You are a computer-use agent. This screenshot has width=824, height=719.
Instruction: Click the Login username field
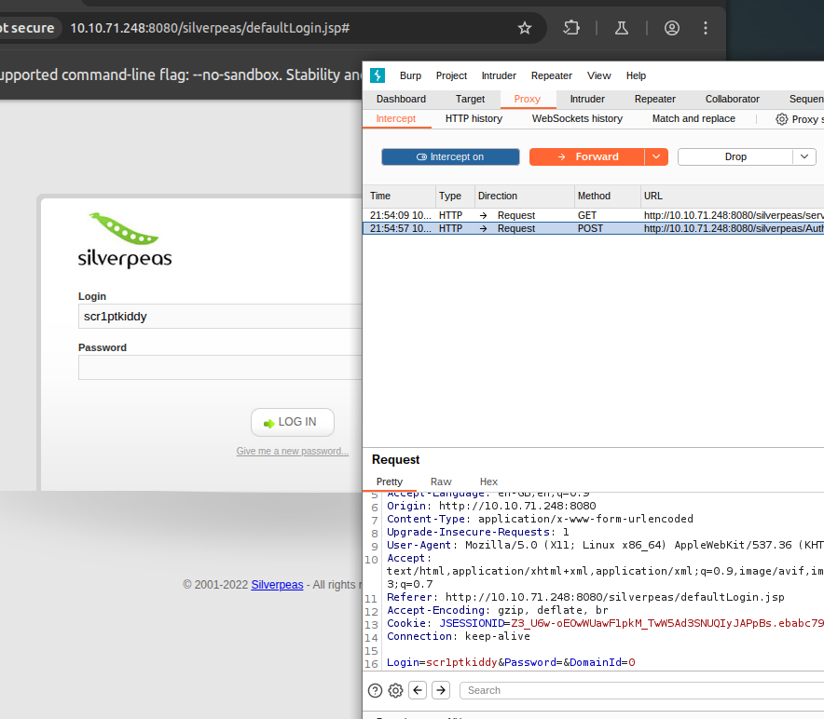pos(220,316)
